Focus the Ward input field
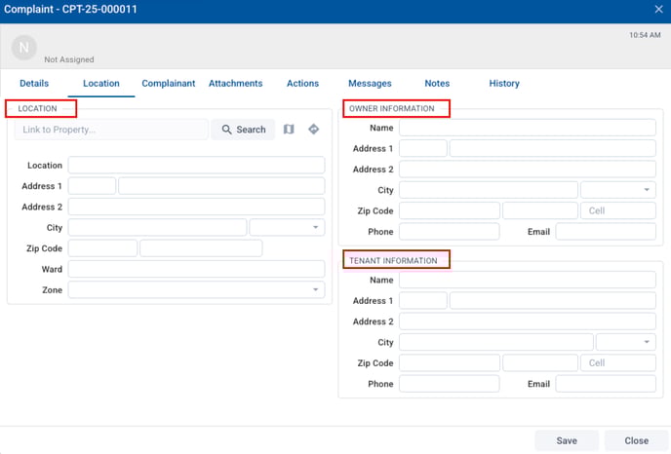Viewport: 671px width, 454px height. [x=196, y=269]
